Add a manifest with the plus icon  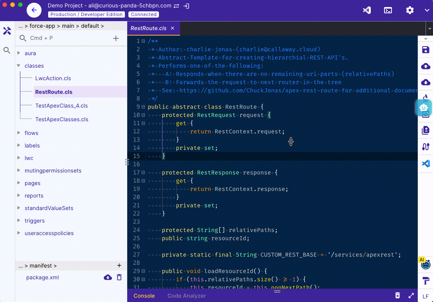click(119, 265)
